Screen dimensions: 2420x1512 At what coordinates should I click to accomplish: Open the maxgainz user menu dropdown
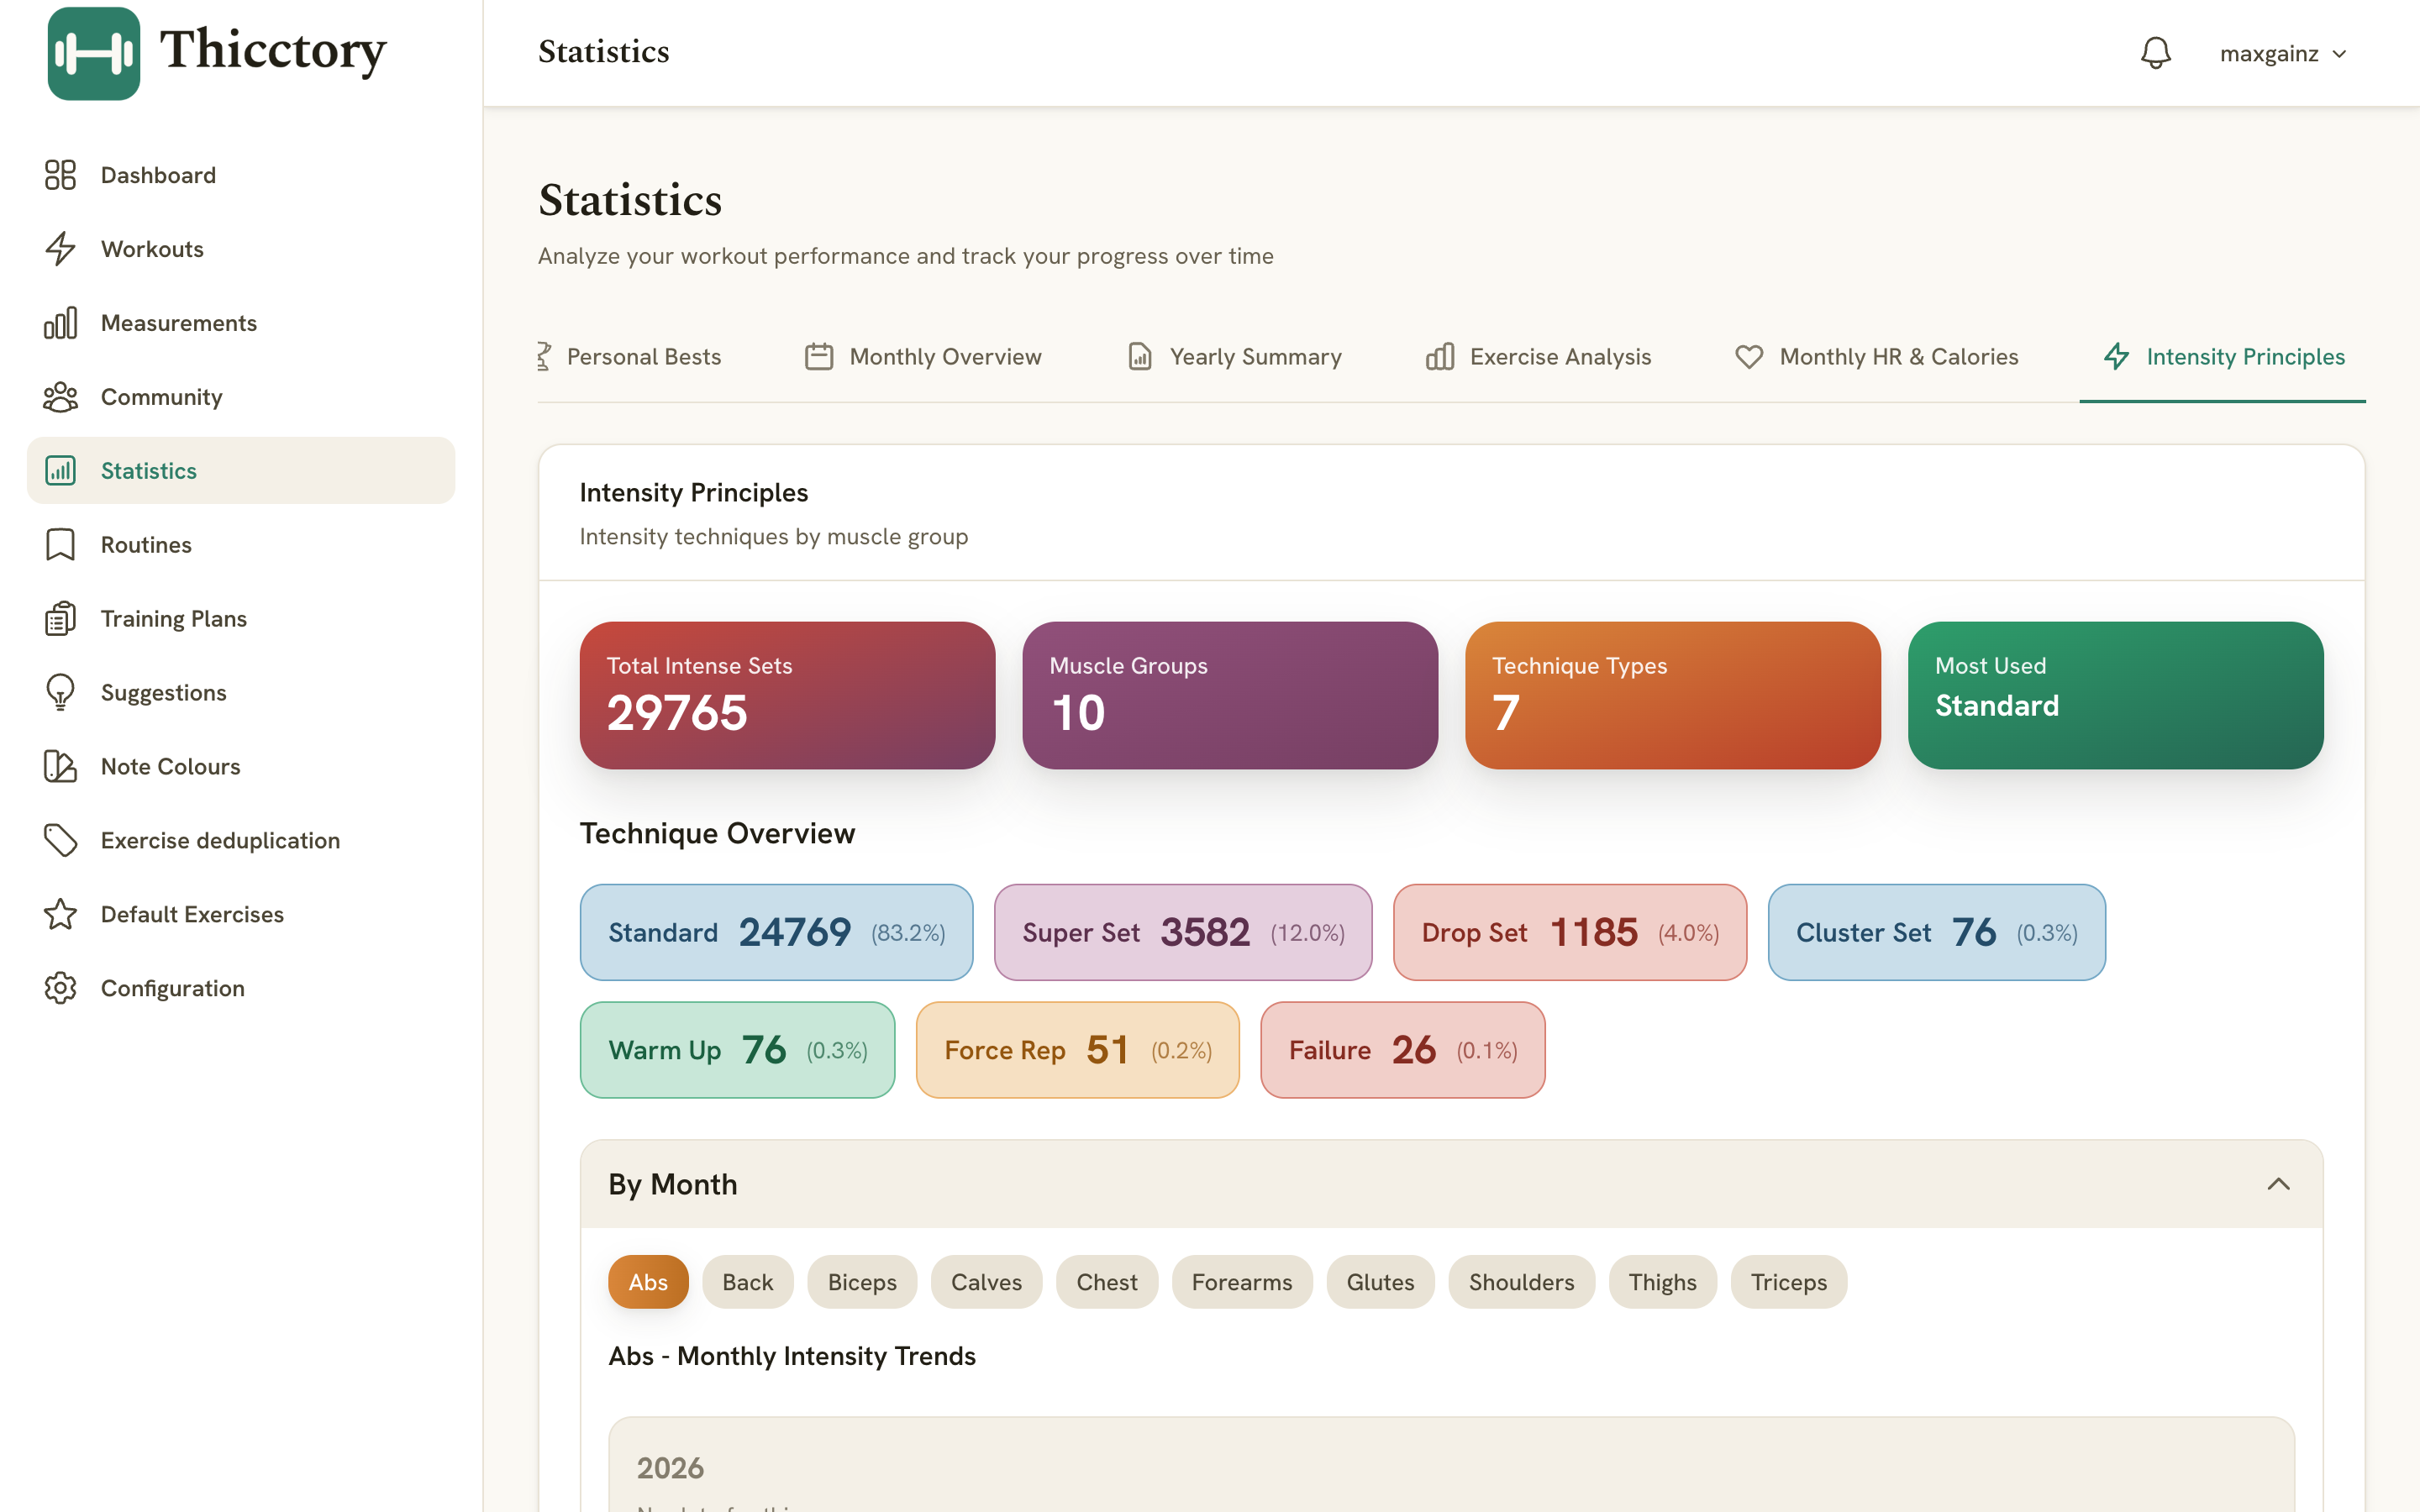[x=2283, y=54]
